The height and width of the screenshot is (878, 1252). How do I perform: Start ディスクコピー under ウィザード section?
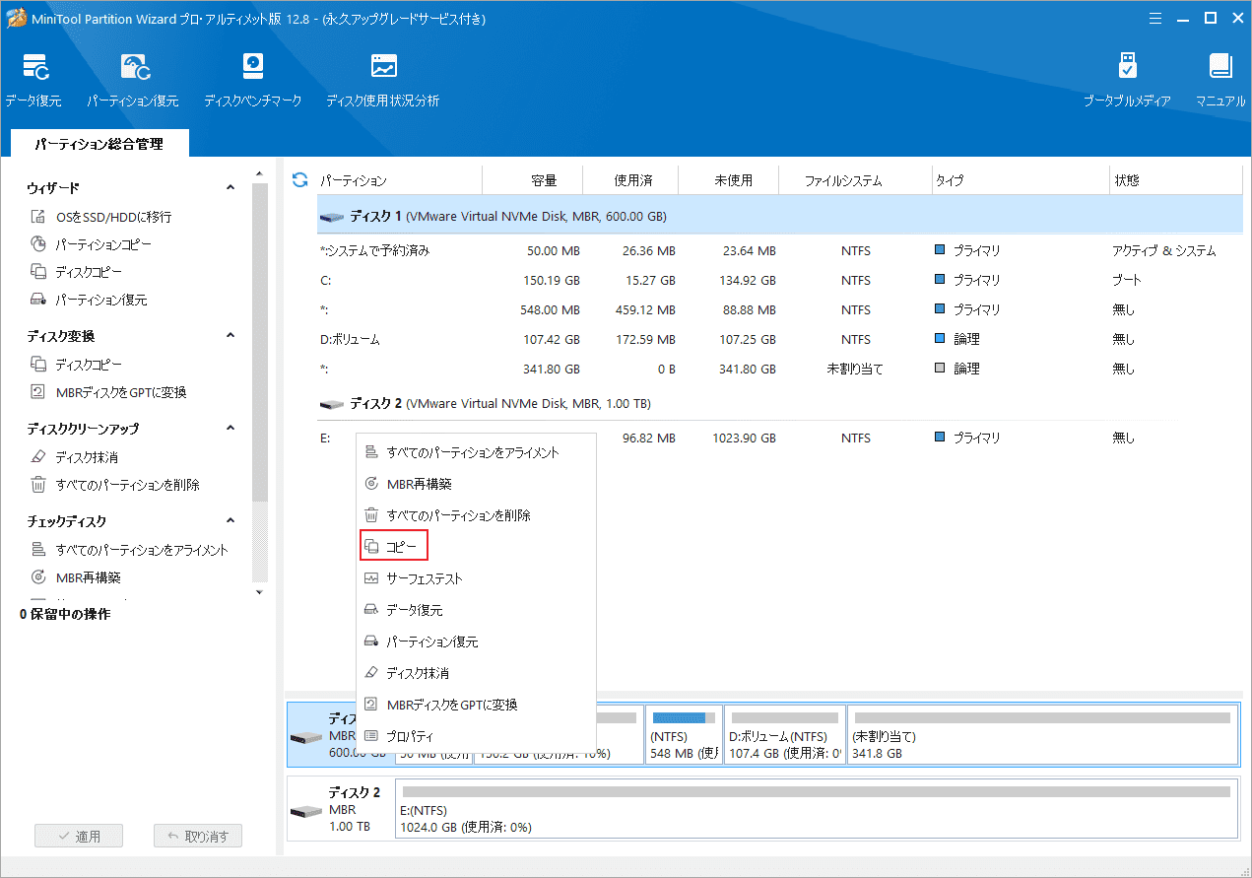point(77,272)
